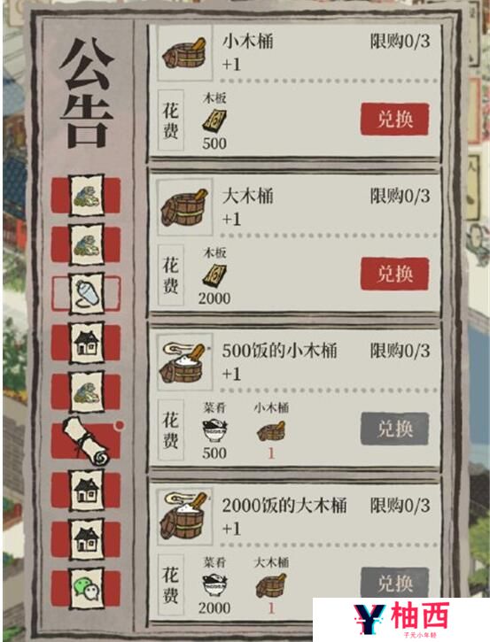Click the 小木桶 item icon
490x642 pixels.
[x=184, y=53]
